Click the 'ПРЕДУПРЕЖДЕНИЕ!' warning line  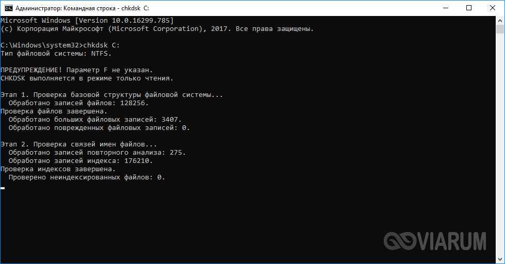pos(76,70)
